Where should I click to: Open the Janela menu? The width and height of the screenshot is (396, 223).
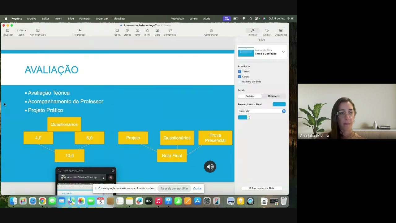[194, 19]
